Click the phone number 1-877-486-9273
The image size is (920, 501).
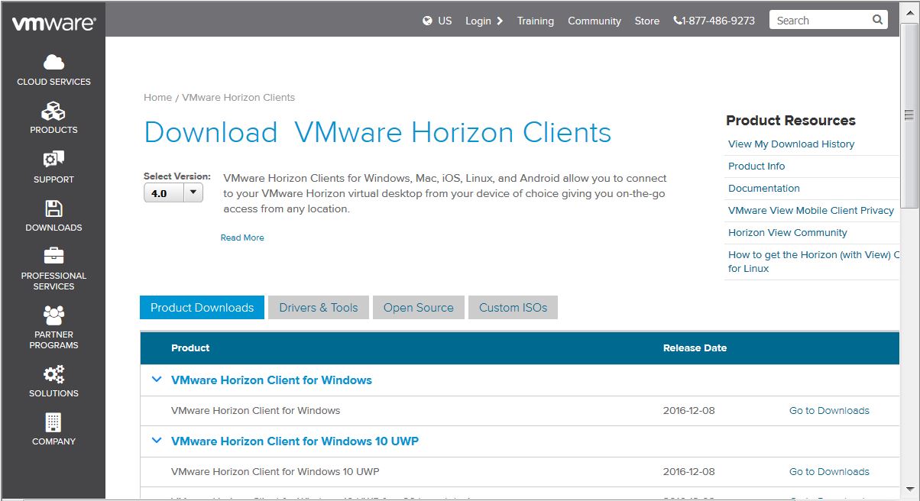[x=714, y=21]
